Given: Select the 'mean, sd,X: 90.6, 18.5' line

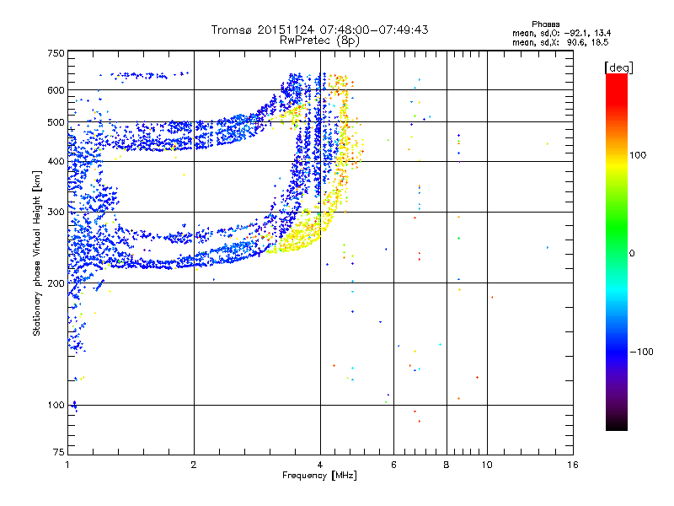Looking at the screenshot, I should point(560,42).
